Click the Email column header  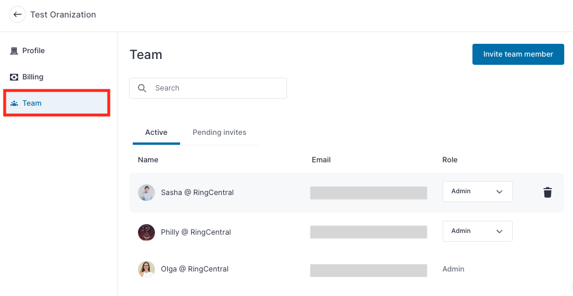(x=321, y=160)
